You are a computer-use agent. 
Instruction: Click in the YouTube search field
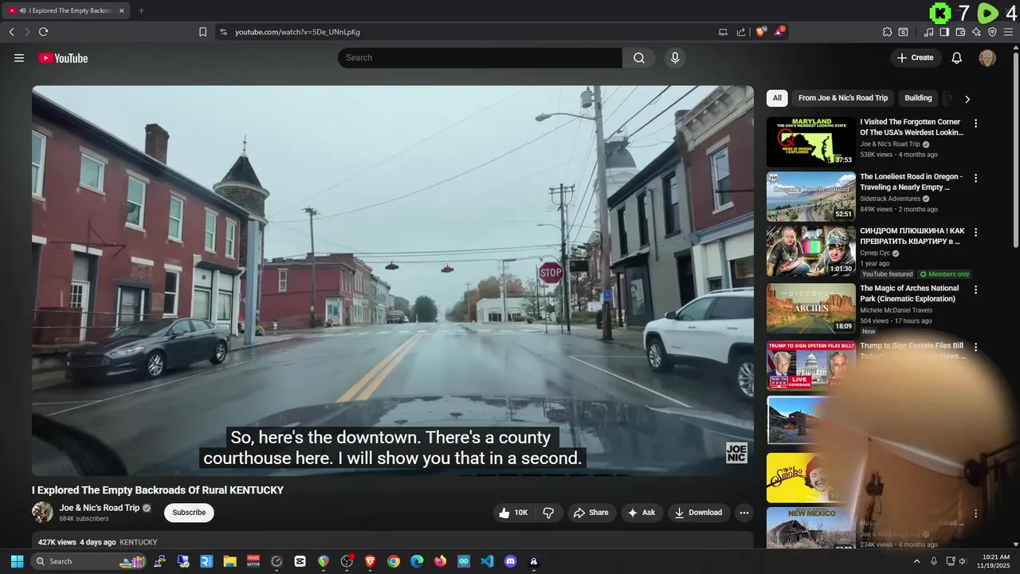click(x=480, y=57)
